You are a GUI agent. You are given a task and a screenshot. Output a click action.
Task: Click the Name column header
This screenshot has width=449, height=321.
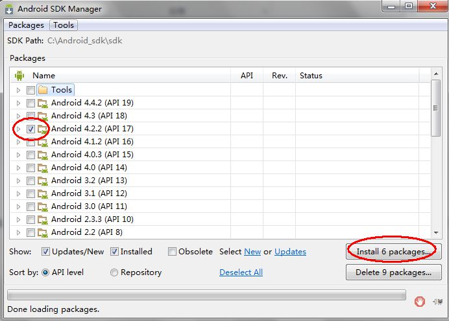click(121, 76)
